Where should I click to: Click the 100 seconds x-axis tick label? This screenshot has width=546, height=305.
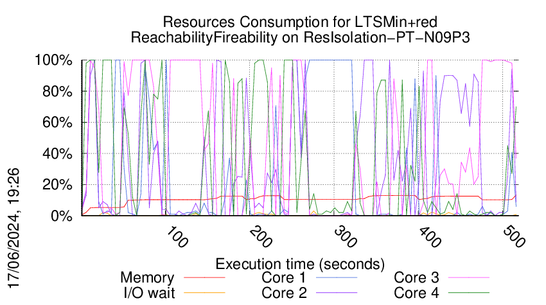tap(177, 237)
